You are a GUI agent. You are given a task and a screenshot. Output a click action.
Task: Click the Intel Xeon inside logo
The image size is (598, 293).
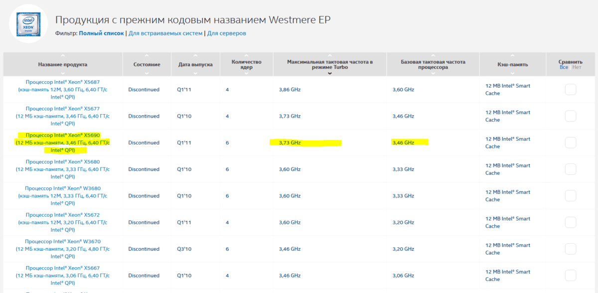click(28, 24)
